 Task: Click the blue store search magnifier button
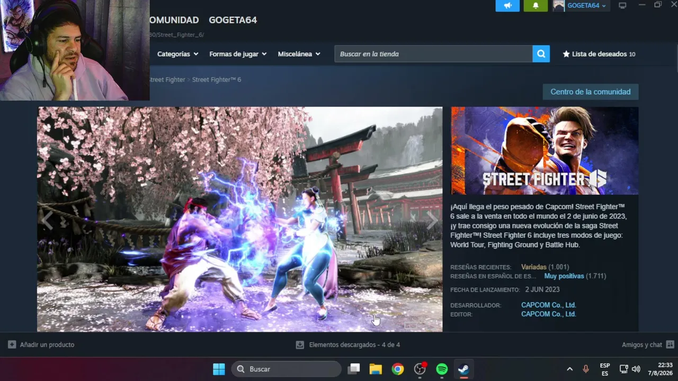(541, 54)
